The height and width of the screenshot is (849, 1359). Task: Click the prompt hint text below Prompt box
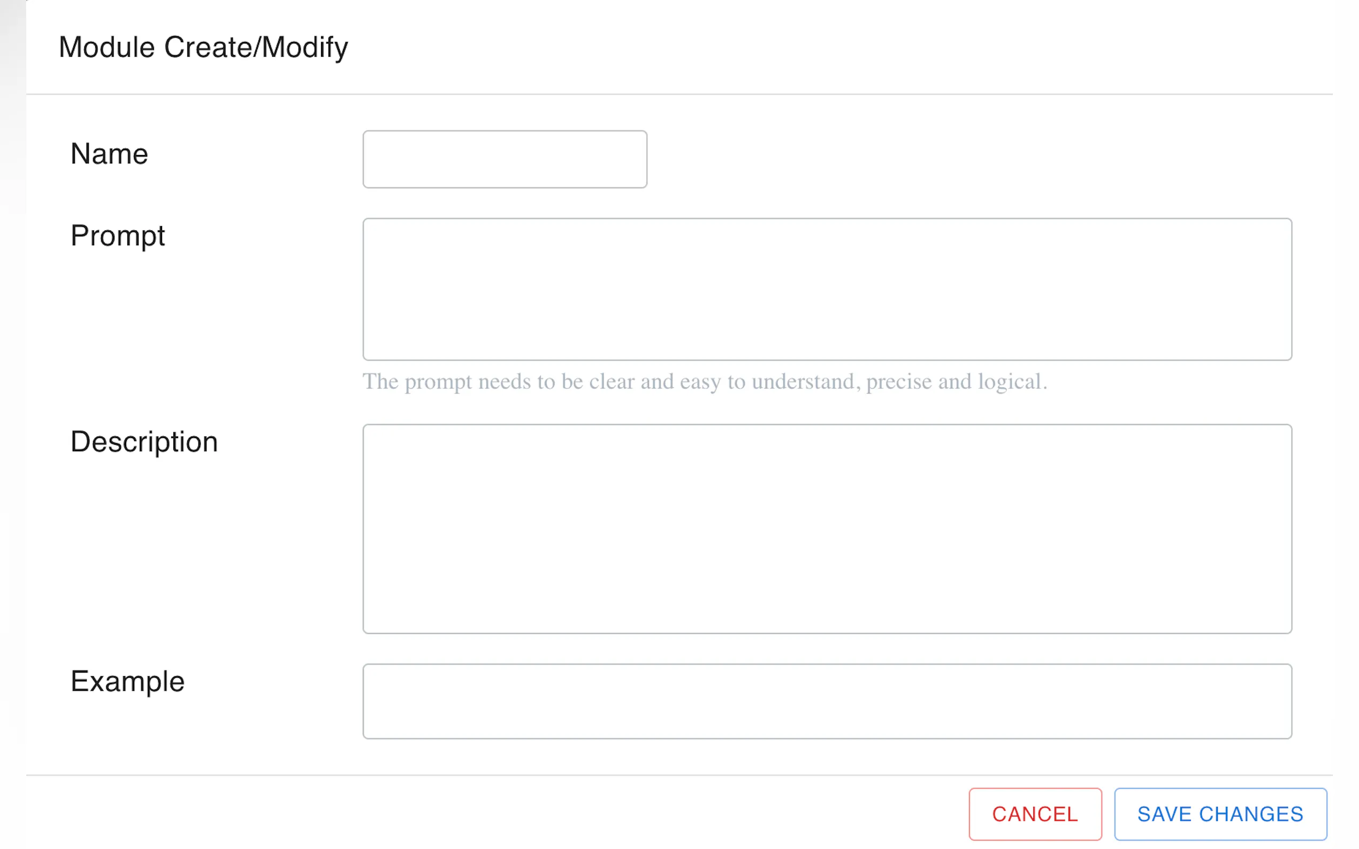(x=705, y=382)
